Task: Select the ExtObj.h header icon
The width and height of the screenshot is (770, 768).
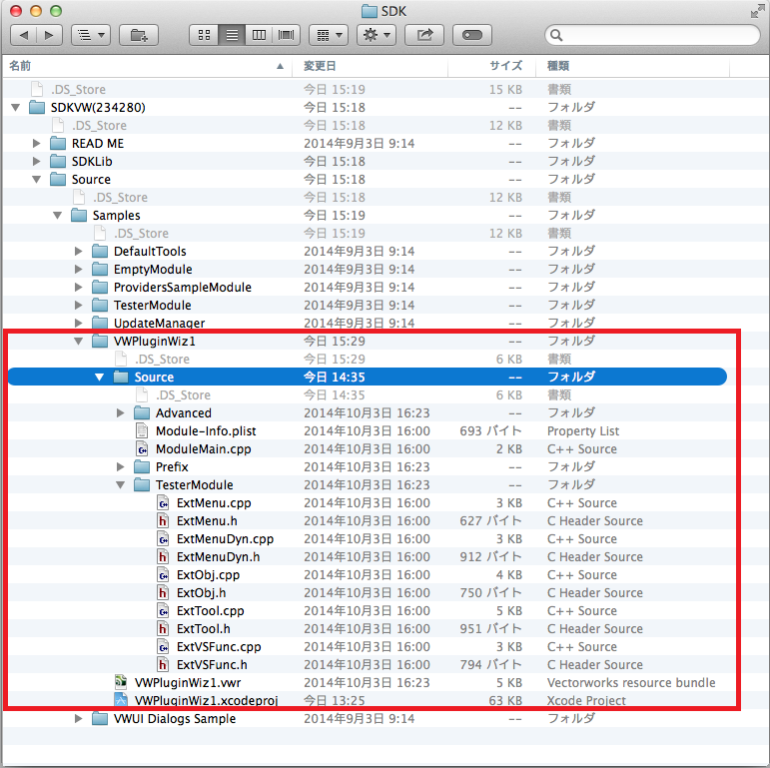Action: point(163,592)
